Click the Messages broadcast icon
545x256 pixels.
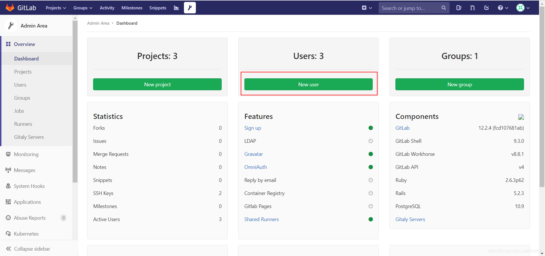(x=8, y=170)
